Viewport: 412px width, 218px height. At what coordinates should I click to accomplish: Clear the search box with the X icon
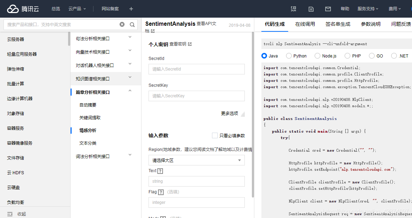pos(122,24)
